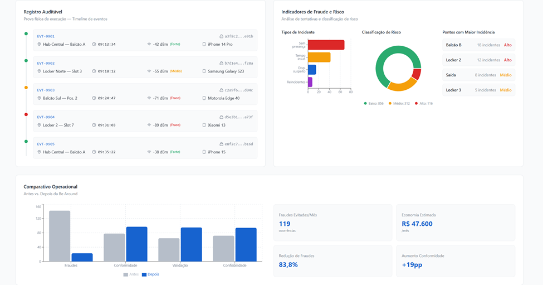The width and height of the screenshot is (543, 285).
Task: Click the R$ 47.600 economy value
Action: [417, 224]
